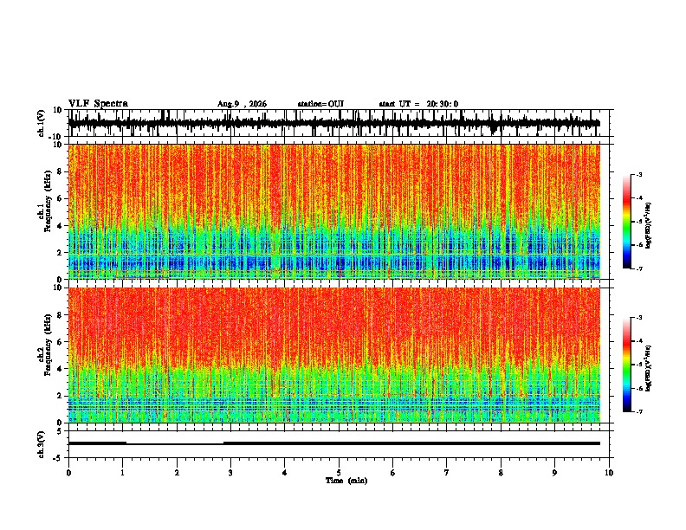
Task: Click time axis tick label "7"
Action: coord(447,473)
